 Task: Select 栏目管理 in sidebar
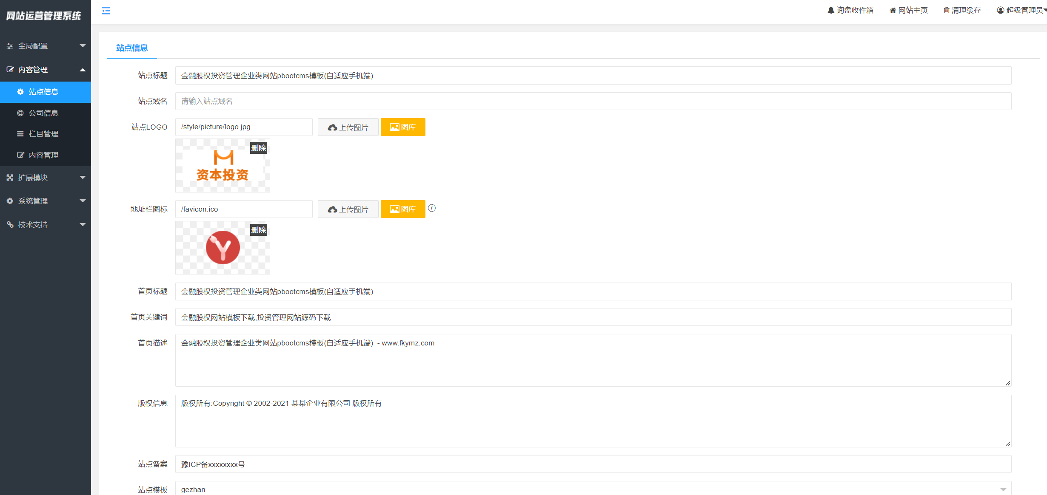pos(43,134)
